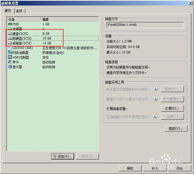Click the shield icon on 添加 button
This screenshot has width=194, height=174.
click(55, 156)
